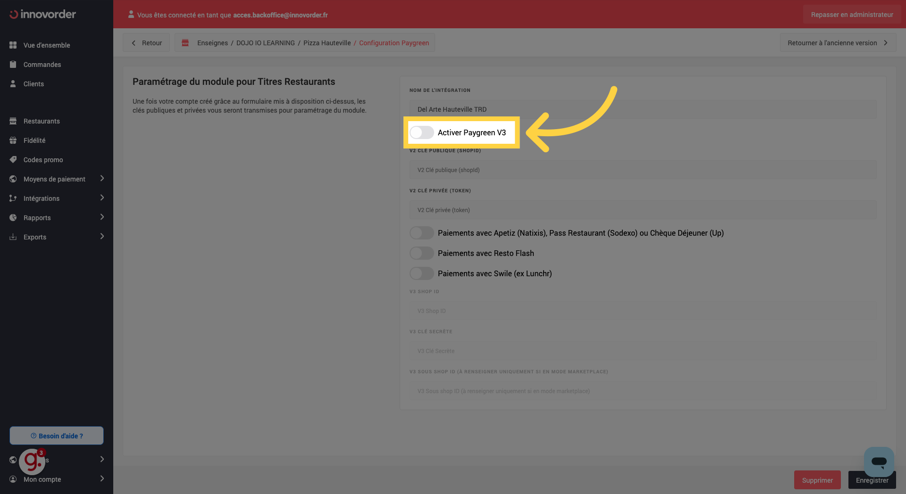Click the red store icon in breadcrumb

pos(185,43)
